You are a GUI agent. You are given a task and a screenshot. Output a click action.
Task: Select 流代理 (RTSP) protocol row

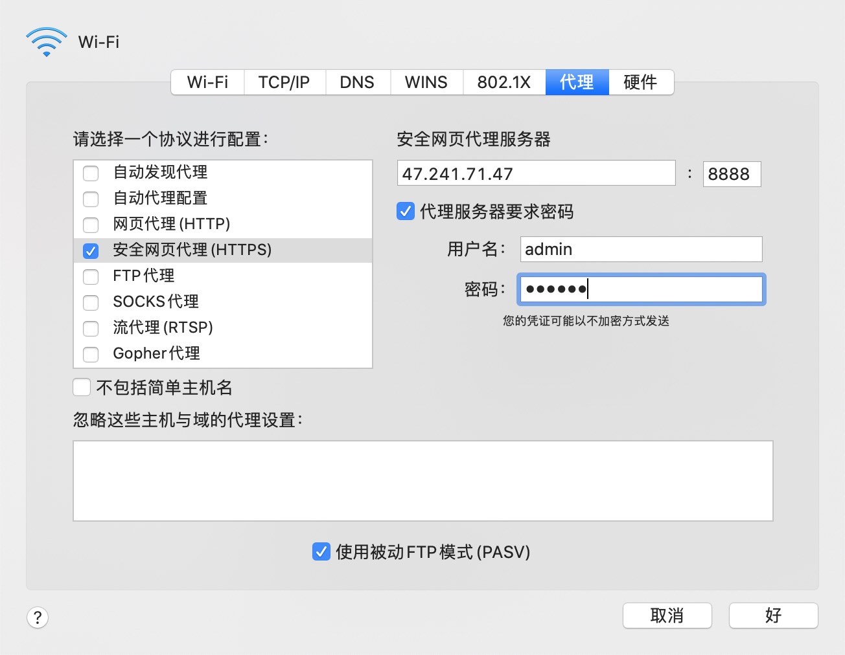click(x=223, y=327)
